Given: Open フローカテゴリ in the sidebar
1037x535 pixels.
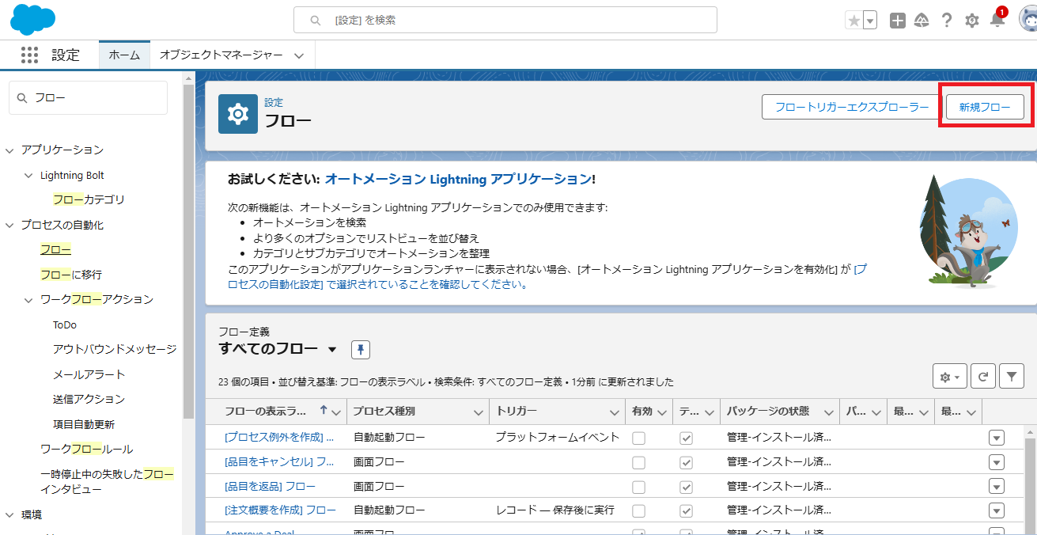Looking at the screenshot, I should tap(89, 199).
